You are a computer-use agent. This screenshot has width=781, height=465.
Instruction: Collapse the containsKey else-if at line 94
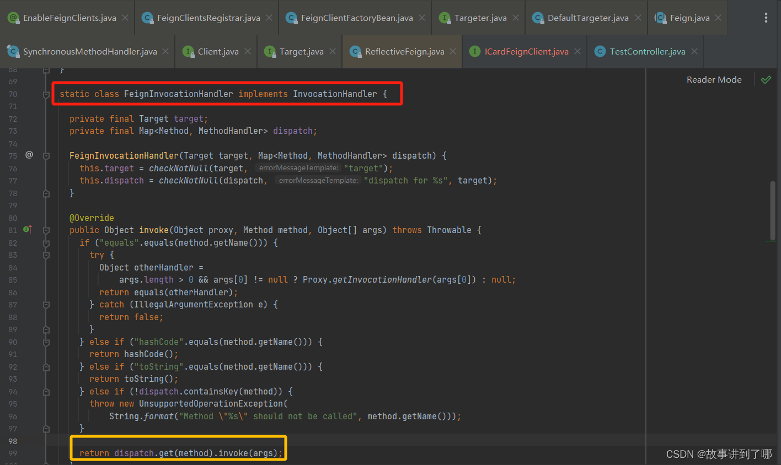(x=46, y=392)
